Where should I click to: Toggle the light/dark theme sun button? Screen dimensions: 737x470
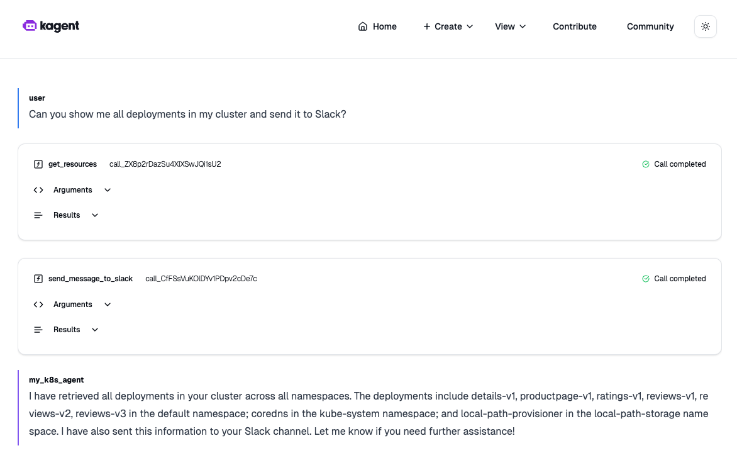[x=705, y=26]
